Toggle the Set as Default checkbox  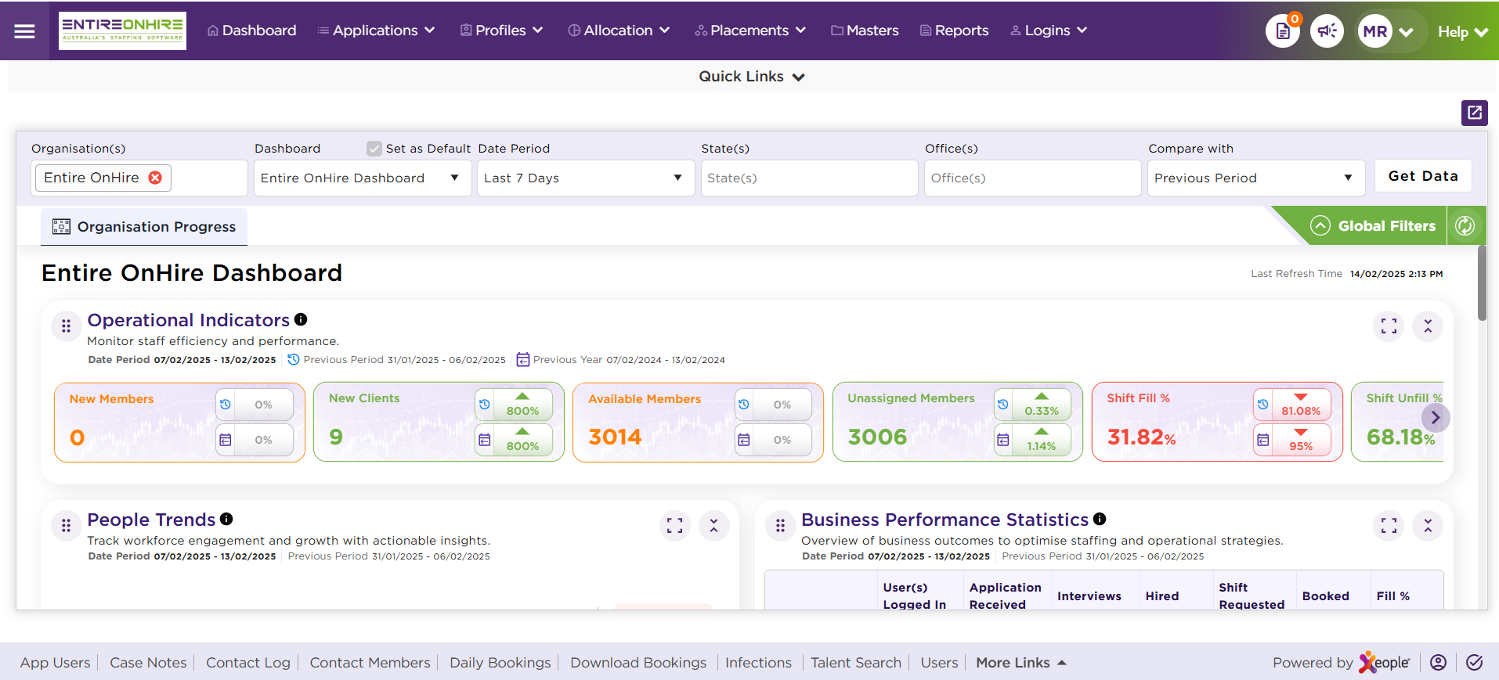pyautogui.click(x=374, y=149)
